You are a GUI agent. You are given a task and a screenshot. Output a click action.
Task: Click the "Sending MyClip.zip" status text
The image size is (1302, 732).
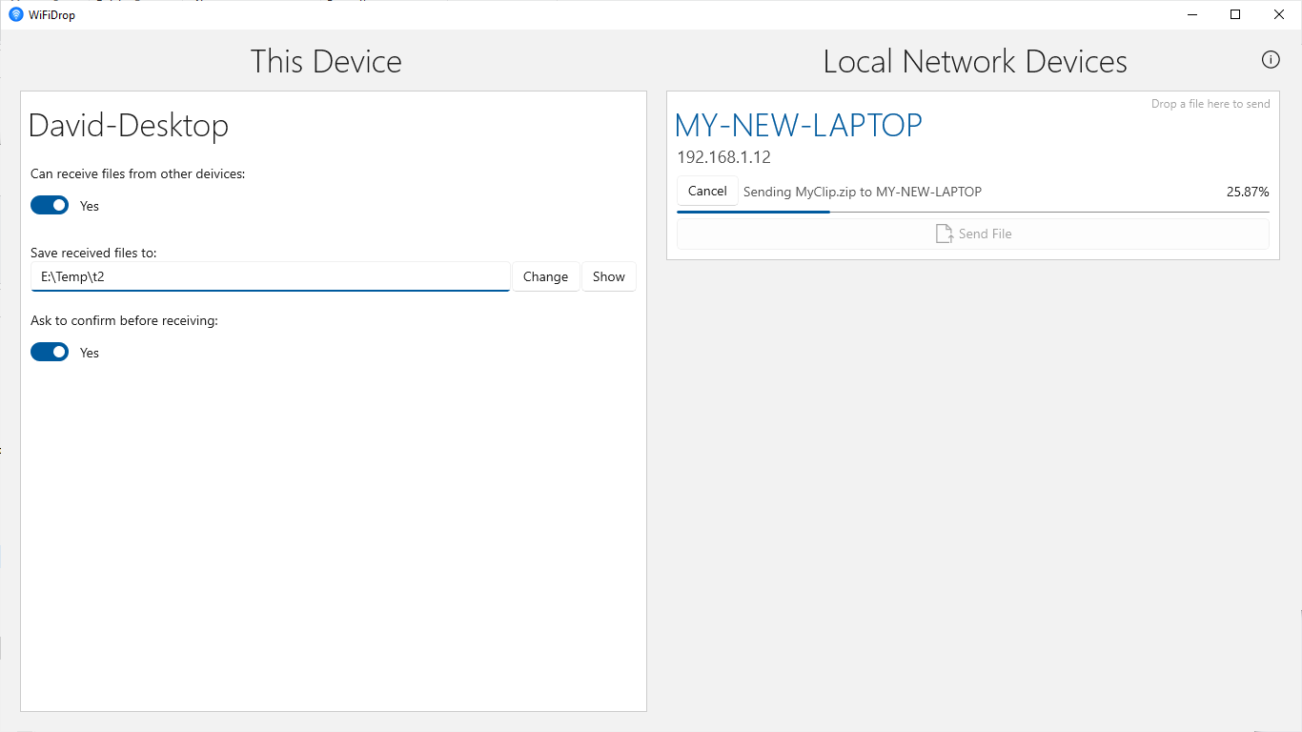862,192
